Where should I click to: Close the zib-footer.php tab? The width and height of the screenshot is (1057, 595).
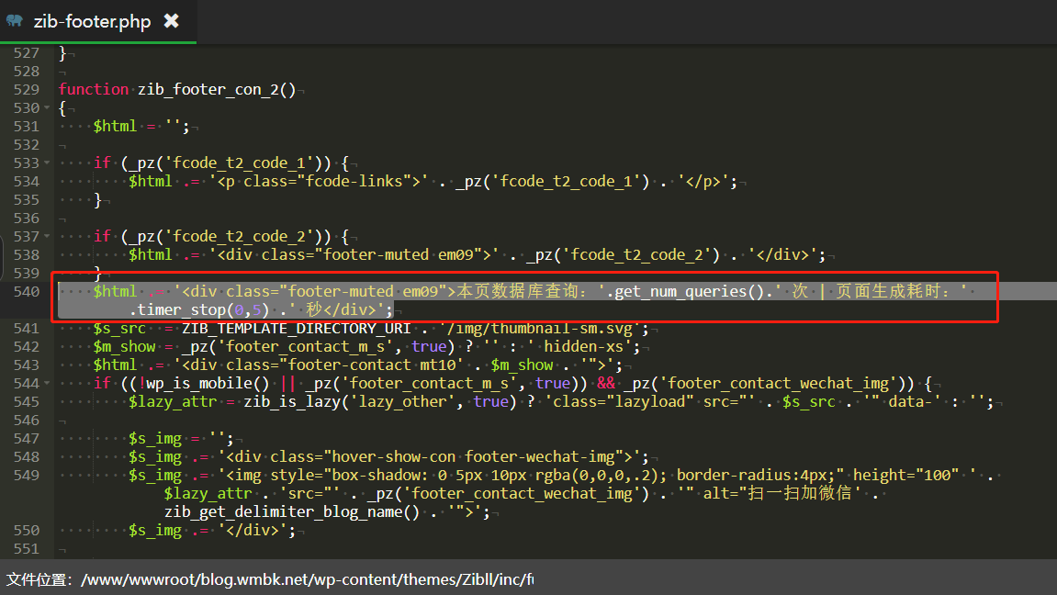tap(171, 21)
